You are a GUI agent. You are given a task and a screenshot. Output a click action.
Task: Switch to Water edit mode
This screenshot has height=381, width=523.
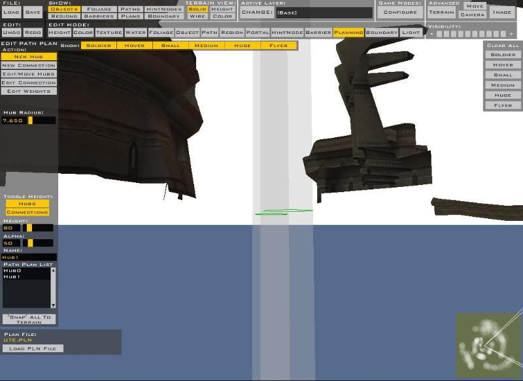point(135,32)
